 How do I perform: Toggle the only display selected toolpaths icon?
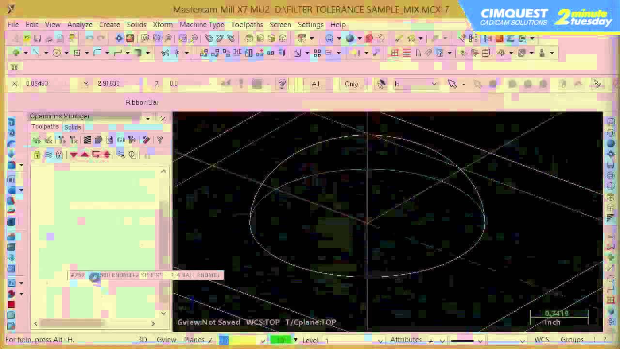121,155
